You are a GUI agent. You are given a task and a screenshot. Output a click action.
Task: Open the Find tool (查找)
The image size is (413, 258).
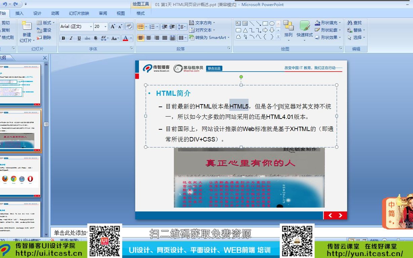point(355,23)
